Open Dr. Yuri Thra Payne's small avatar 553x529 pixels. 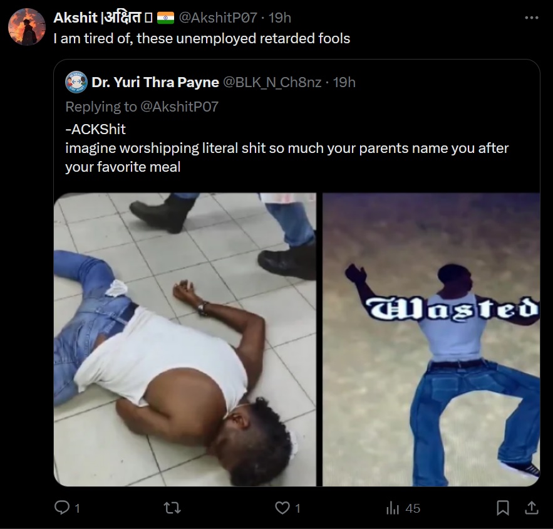[x=76, y=82]
